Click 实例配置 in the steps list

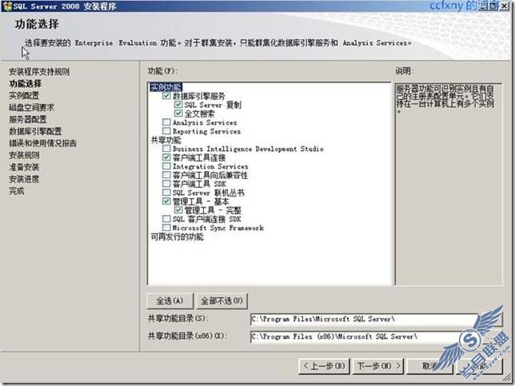[x=24, y=96]
